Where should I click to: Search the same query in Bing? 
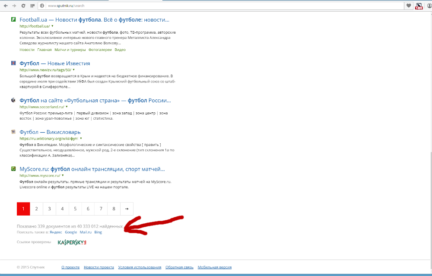[98, 232]
